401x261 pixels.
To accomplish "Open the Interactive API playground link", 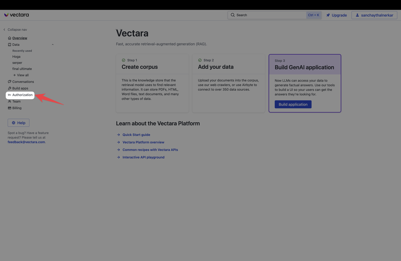I will coord(143,157).
